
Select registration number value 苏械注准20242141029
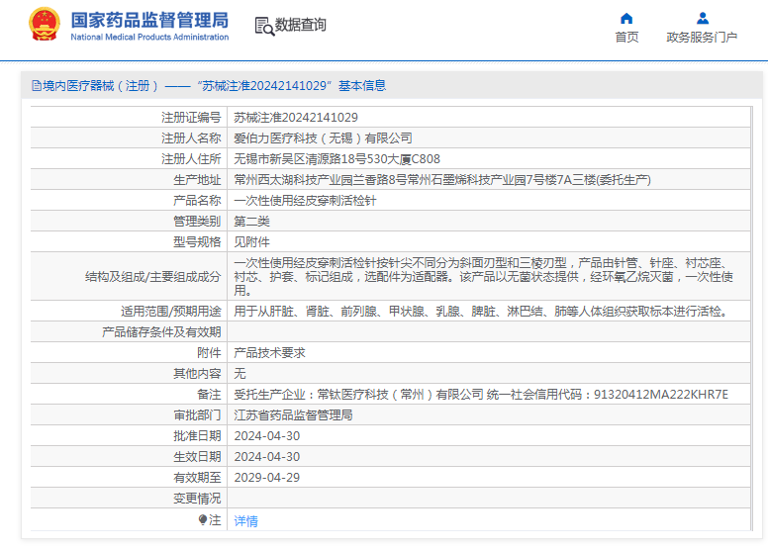tap(296, 117)
